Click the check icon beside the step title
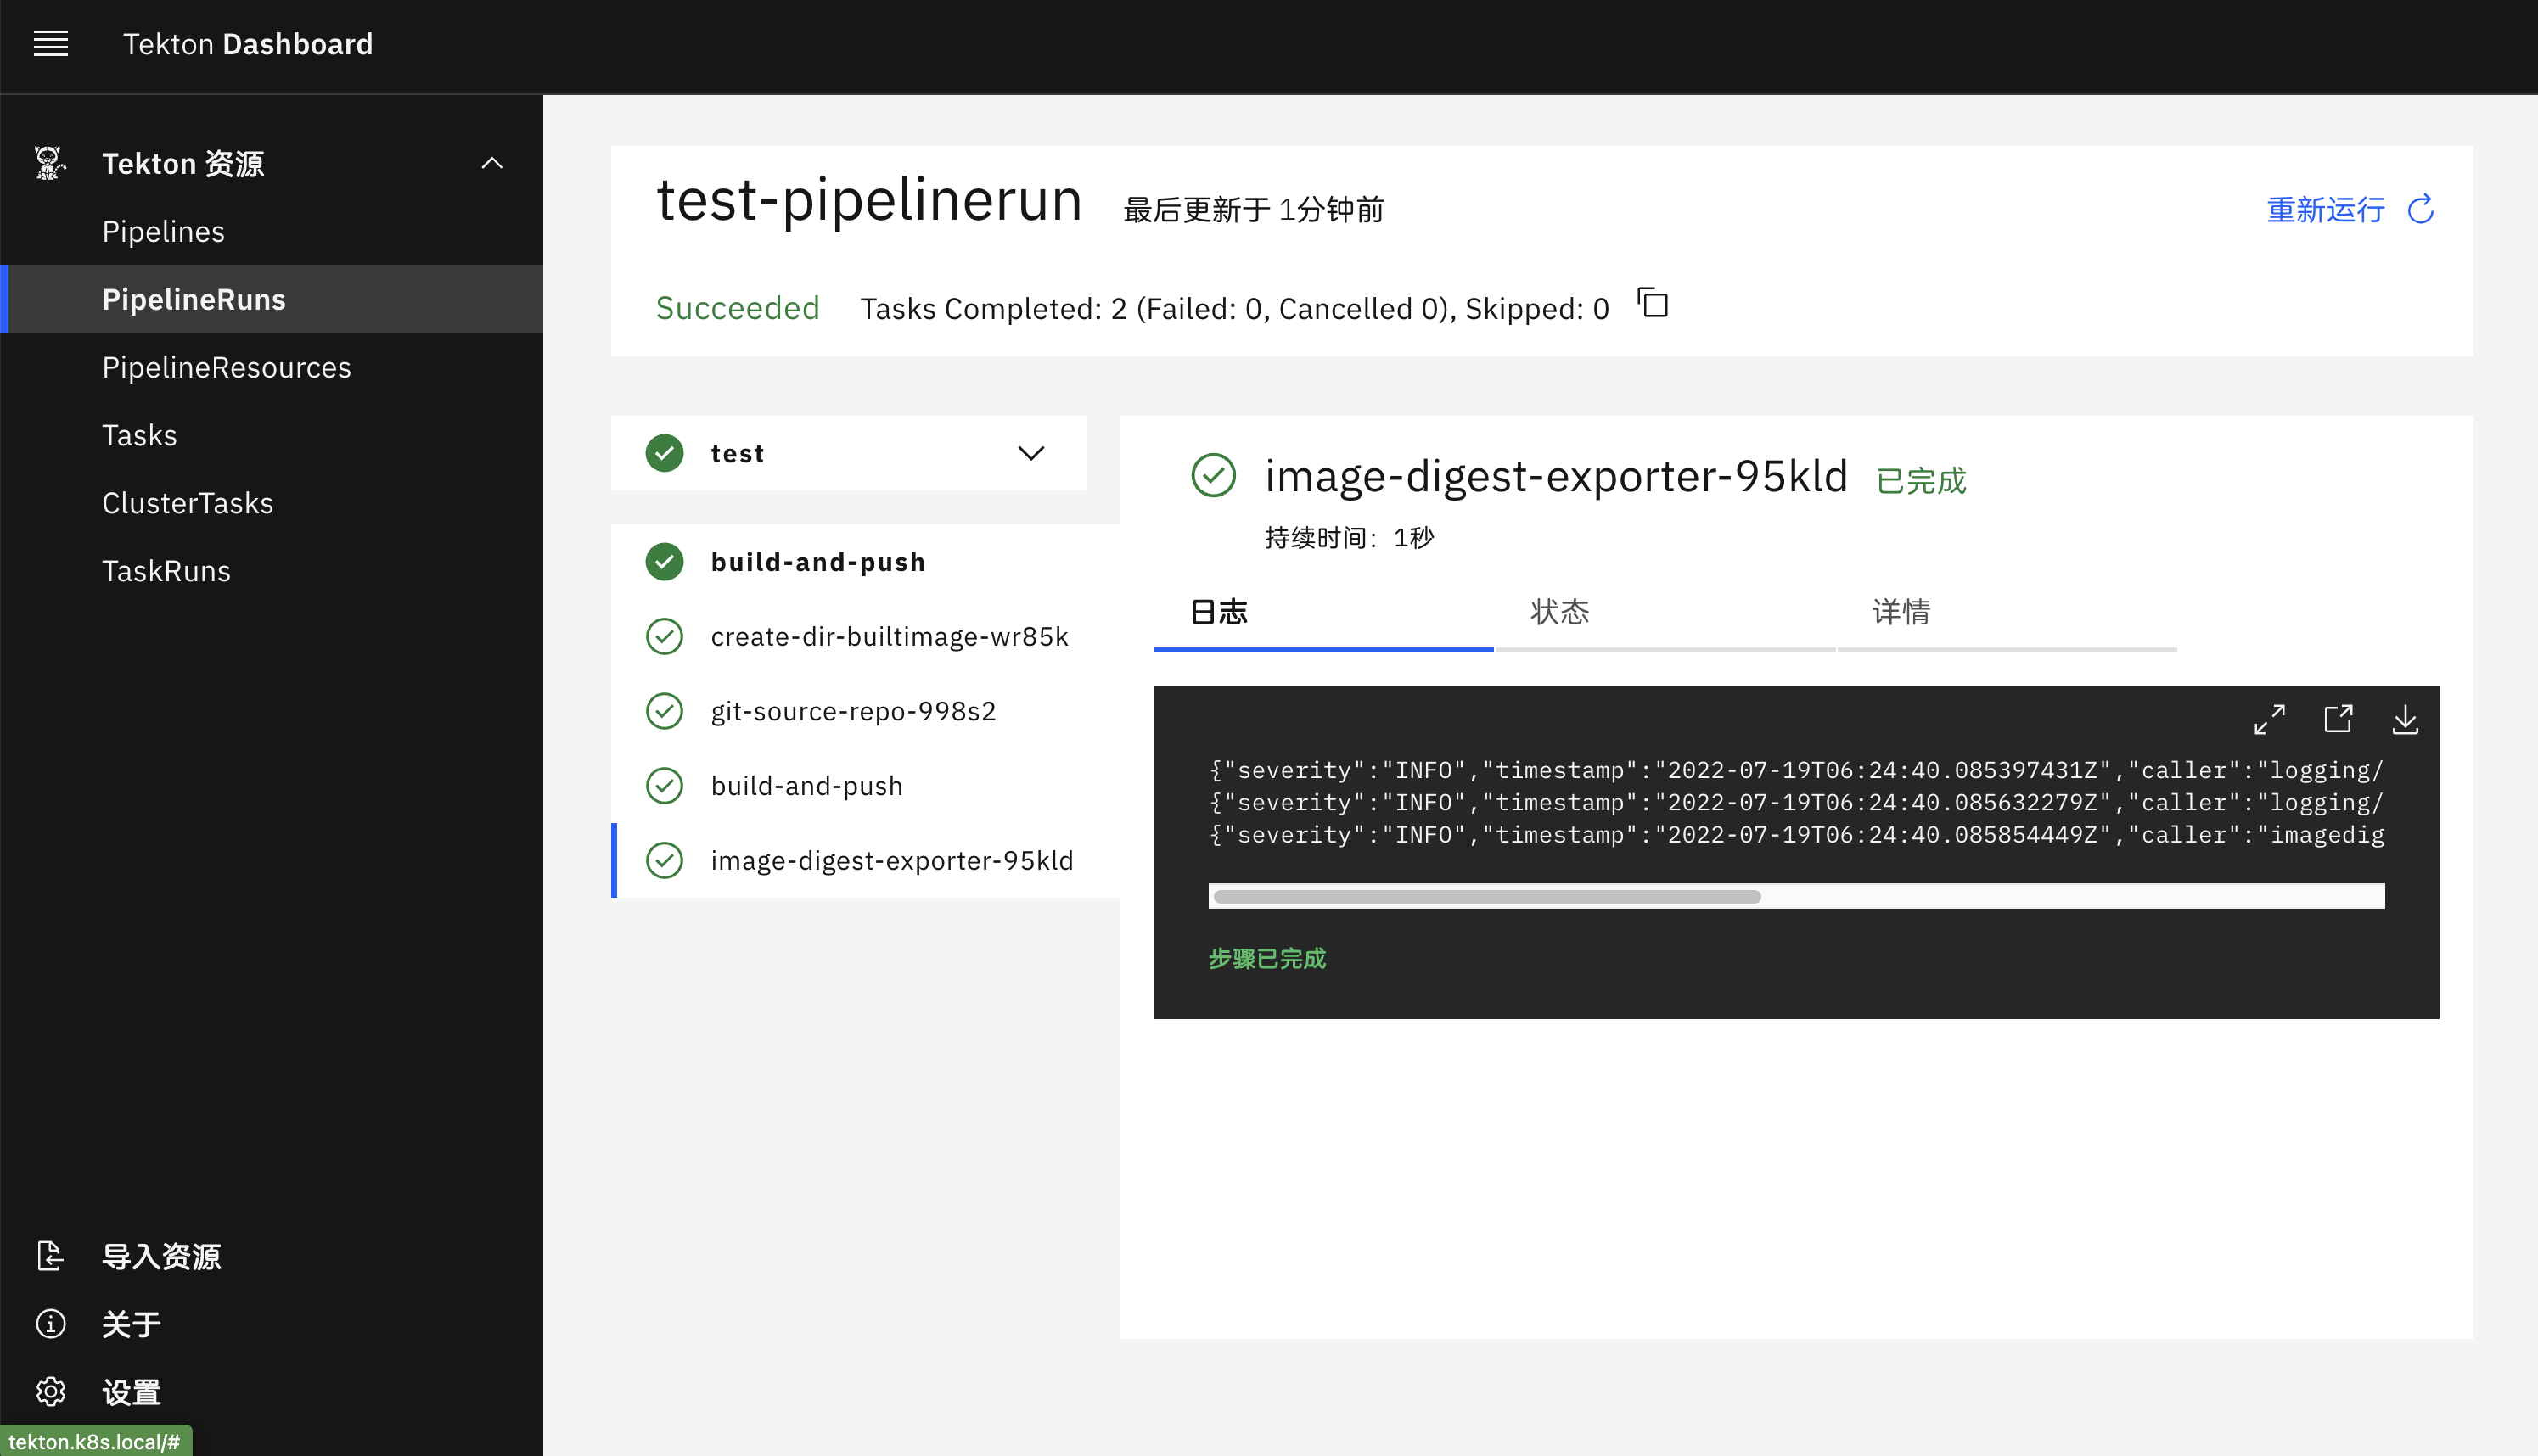Screen dimensions: 2538x1456 [1214, 475]
